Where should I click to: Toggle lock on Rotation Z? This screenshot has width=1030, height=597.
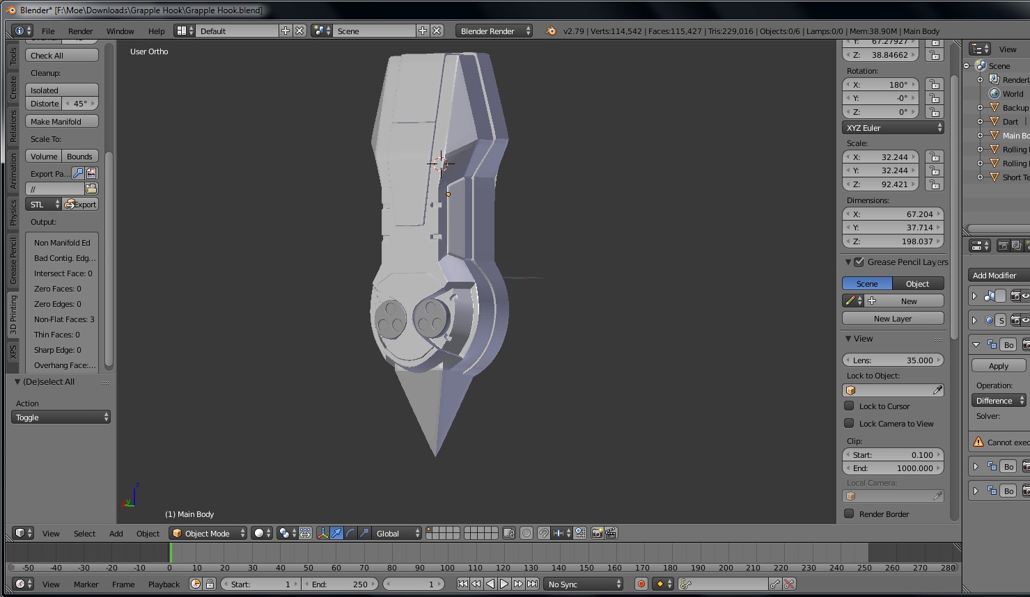pos(935,112)
